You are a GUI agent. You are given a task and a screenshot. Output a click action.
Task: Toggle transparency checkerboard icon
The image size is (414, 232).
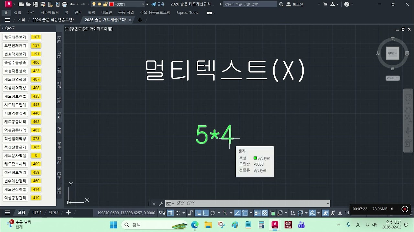tap(265, 213)
